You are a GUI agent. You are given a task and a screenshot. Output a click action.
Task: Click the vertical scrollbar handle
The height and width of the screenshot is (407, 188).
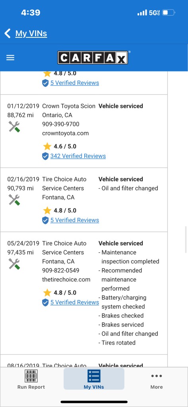pyautogui.click(x=186, y=239)
